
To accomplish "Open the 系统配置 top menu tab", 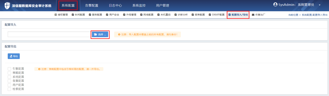I will [x=68, y=5].
